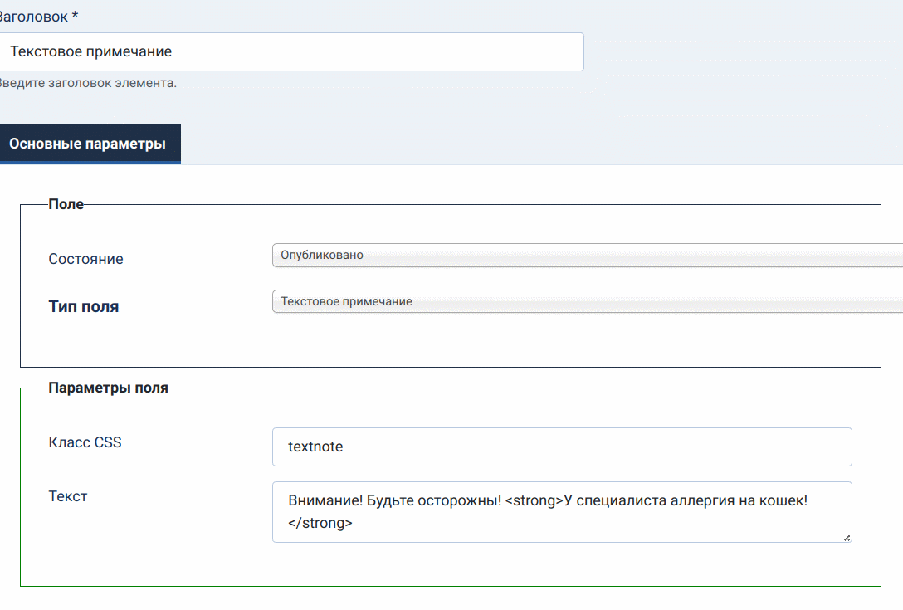Screen dimensions: 903x610
Task: Click the hint text Введите заголовок элемента
Action: pos(87,83)
